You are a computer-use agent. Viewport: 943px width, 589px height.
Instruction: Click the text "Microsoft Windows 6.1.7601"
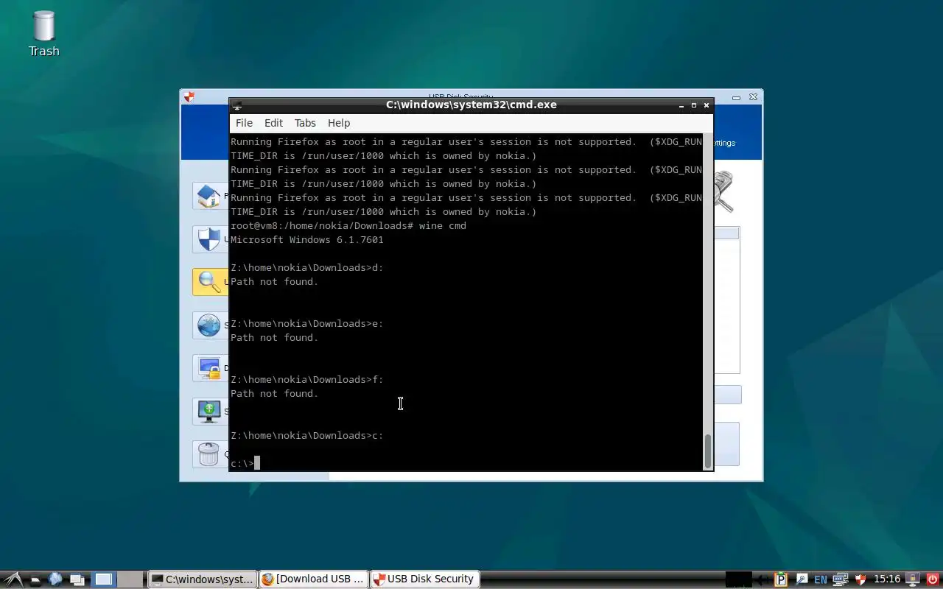tap(307, 239)
